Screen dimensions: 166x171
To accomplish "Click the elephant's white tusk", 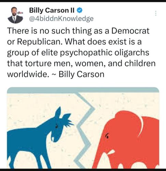I will coord(111,153).
